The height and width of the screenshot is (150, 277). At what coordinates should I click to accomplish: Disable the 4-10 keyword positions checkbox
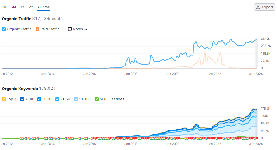click(22, 99)
